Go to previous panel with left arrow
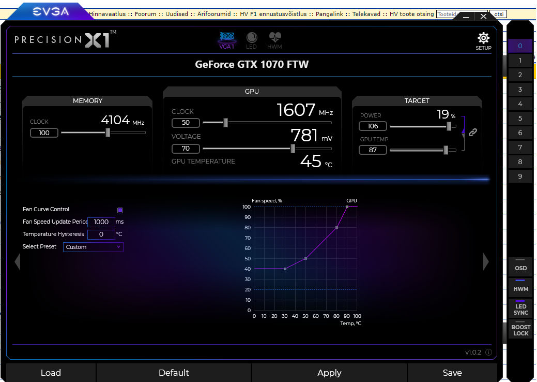Screen dimensions: 537x382 tap(17, 262)
